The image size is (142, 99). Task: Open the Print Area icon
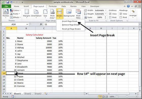(52, 12)
